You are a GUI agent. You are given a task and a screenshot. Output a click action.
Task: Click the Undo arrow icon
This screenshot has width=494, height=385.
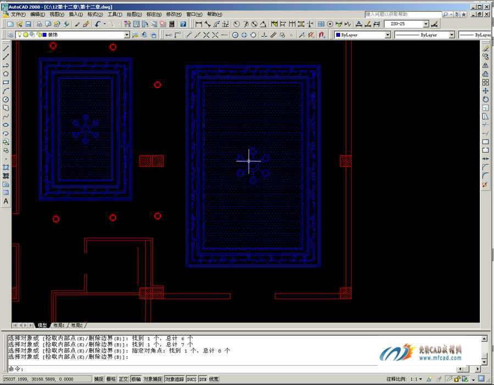[98, 24]
